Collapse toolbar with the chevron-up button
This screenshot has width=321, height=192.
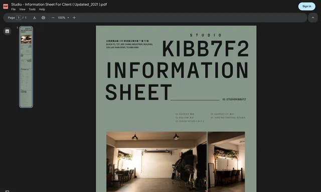[313, 18]
